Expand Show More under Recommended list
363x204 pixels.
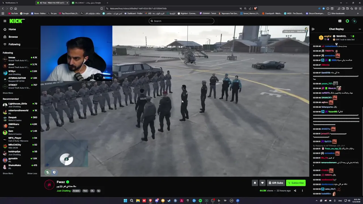point(8,173)
